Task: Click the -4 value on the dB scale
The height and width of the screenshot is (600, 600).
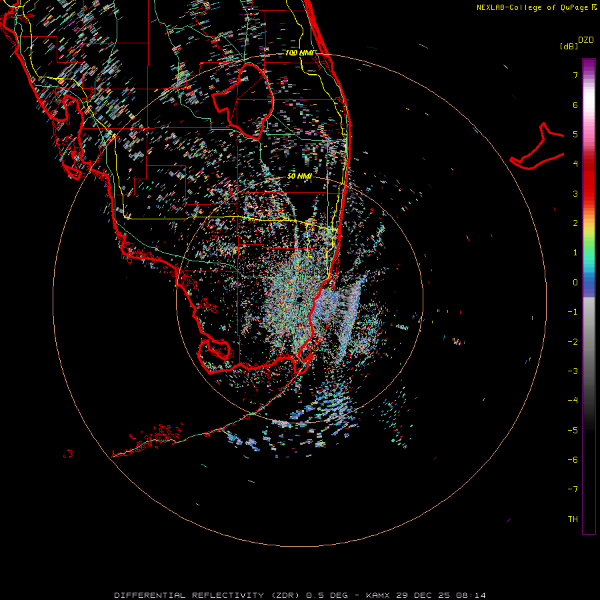Action: [x=573, y=401]
